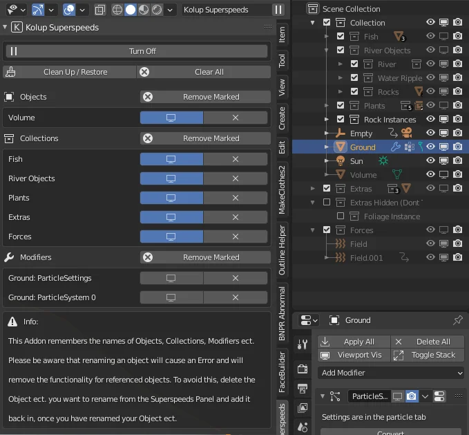The width and height of the screenshot is (469, 435).
Task: Collapse the Forces collection in outliner
Action: [313, 230]
